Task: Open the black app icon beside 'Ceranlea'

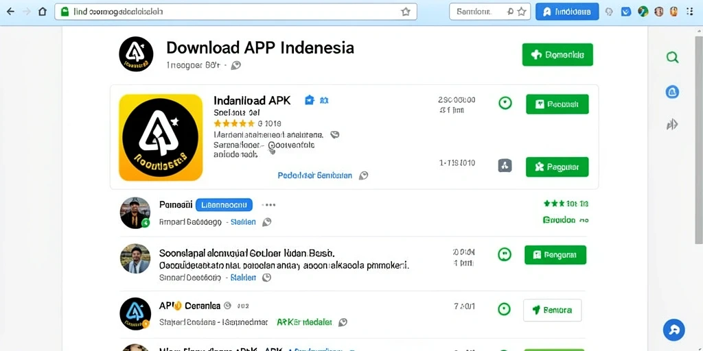Action: (135, 313)
